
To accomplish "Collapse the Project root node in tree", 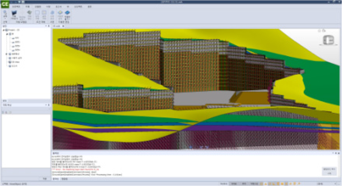I will point(4,30).
